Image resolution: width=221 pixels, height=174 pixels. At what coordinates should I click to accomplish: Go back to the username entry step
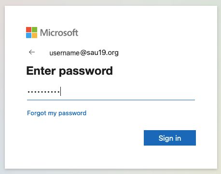click(x=32, y=52)
